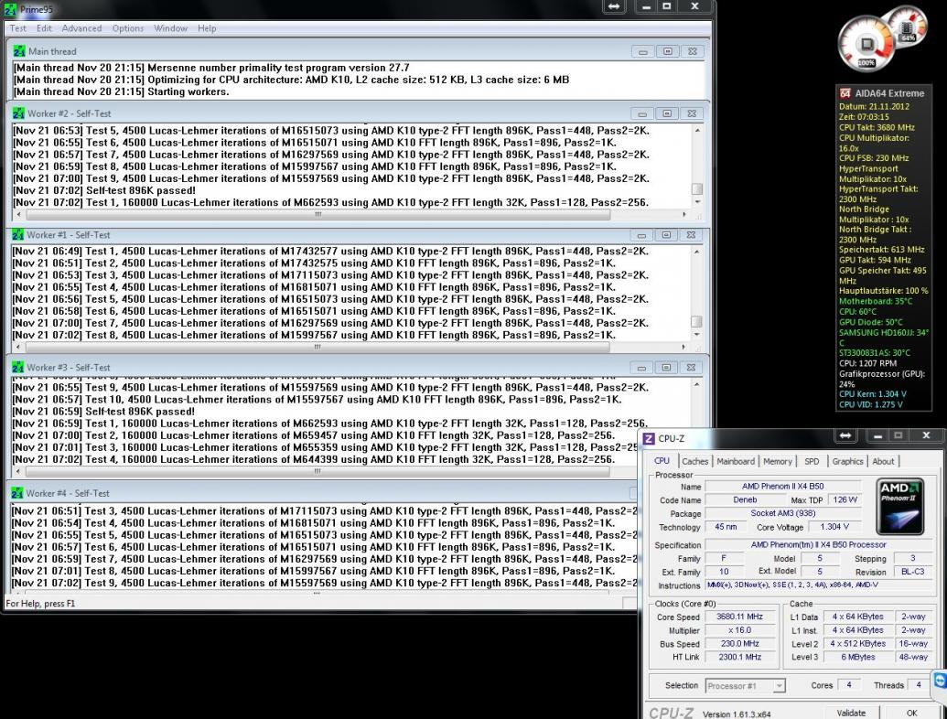
Task: Click Worker #3 horizontal scrollbar thumb
Action: coord(317,471)
